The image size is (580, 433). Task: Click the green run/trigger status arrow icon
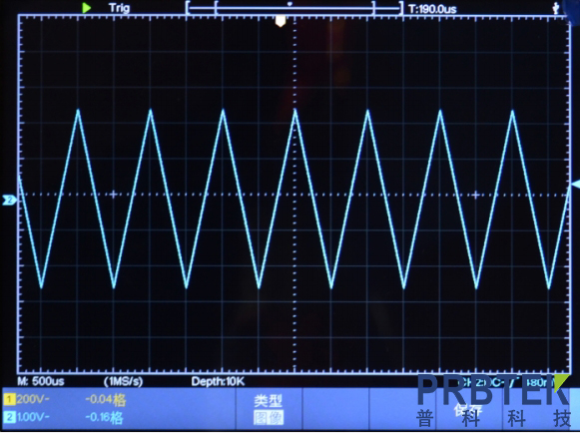(x=87, y=7)
